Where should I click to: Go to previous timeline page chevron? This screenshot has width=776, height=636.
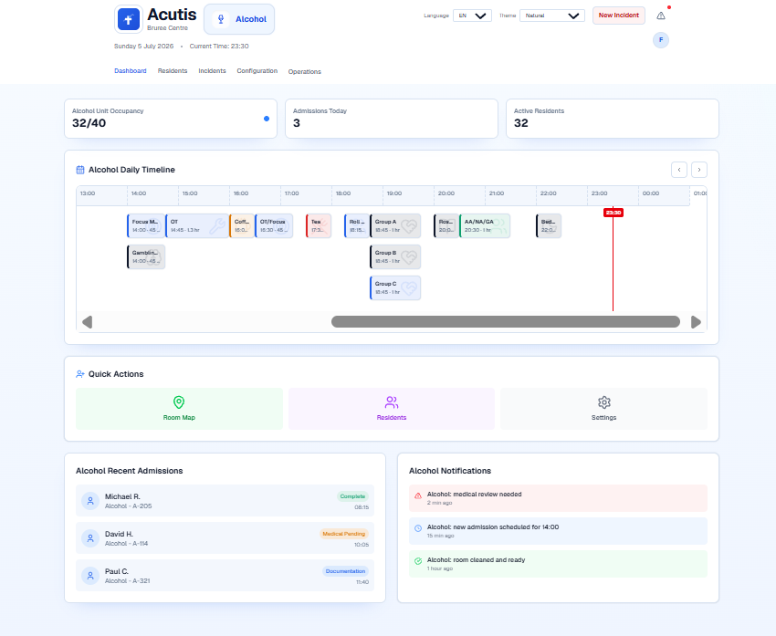click(679, 170)
